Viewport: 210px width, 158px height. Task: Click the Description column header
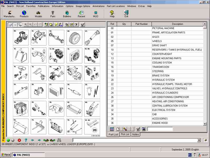click(x=177, y=24)
